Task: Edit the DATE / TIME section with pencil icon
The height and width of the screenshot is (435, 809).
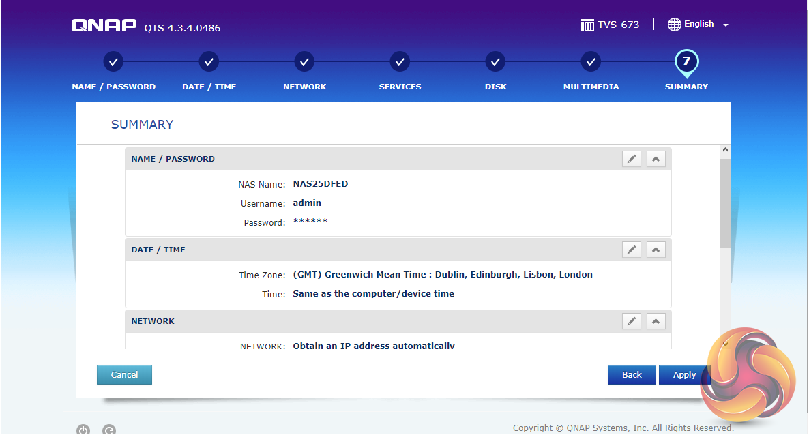Action: click(632, 250)
